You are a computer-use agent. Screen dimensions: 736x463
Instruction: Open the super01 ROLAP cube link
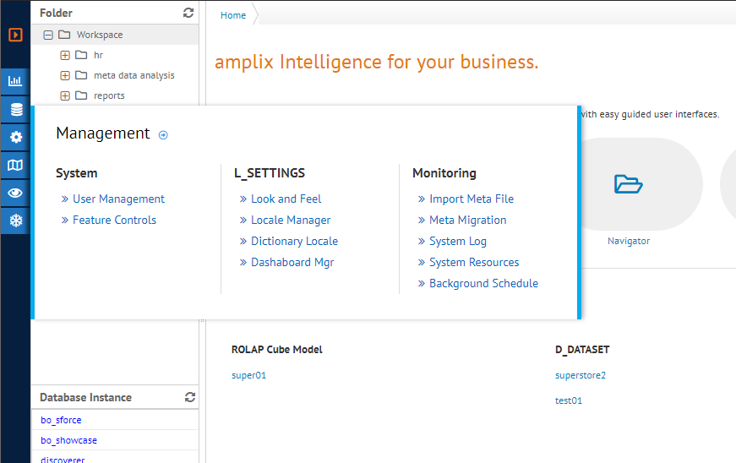[248, 375]
